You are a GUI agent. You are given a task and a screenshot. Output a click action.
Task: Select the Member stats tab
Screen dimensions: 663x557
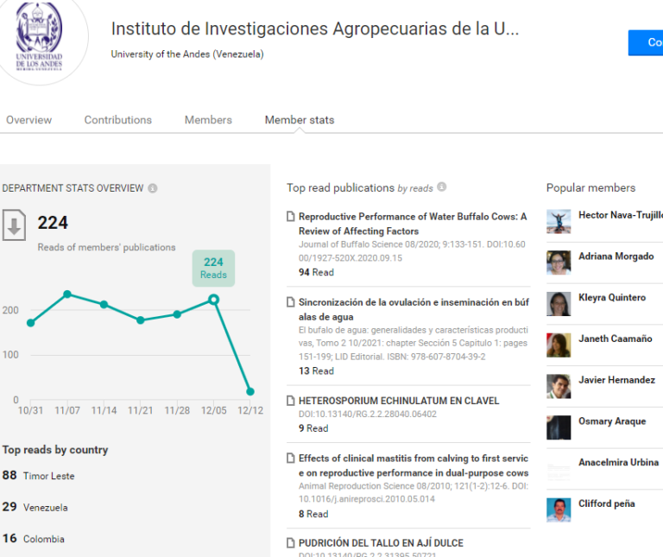click(x=300, y=120)
